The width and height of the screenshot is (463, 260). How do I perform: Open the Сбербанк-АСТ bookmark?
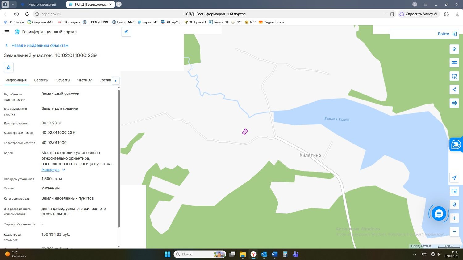(x=40, y=22)
